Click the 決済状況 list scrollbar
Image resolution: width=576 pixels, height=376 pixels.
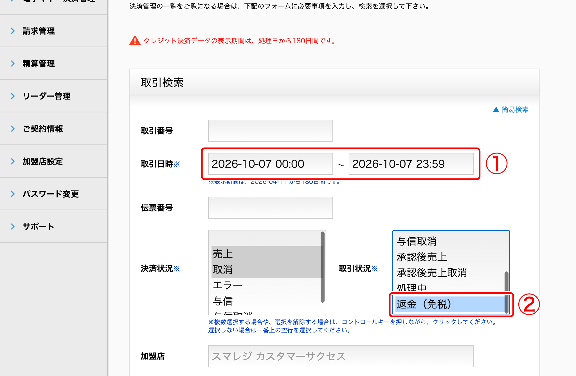[x=323, y=267]
